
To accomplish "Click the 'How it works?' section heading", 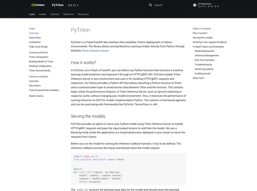I will pyautogui.click(x=83, y=63).
